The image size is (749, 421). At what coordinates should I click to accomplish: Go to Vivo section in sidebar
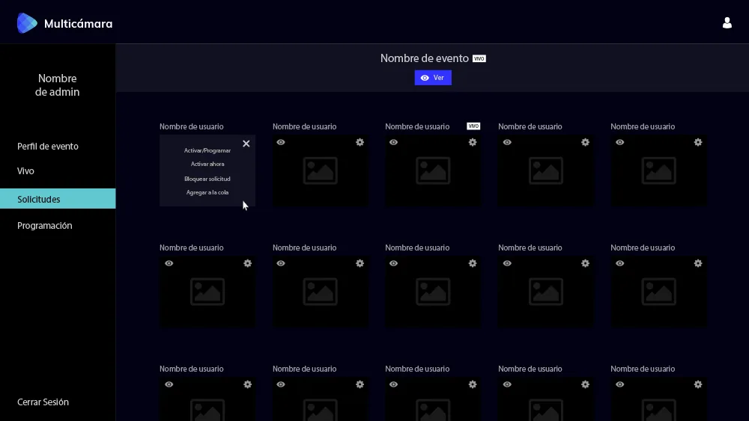[25, 170]
